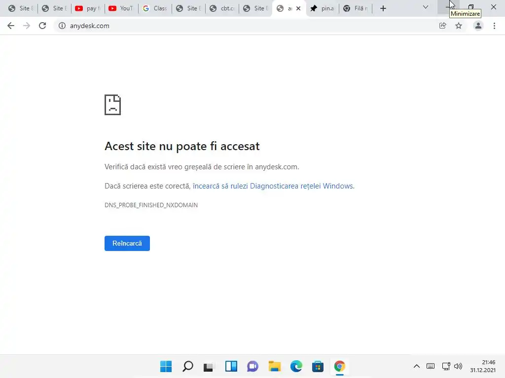Viewport: 505px width, 378px height.
Task: Open the Chrome three-dot menu
Action: [x=494, y=26]
